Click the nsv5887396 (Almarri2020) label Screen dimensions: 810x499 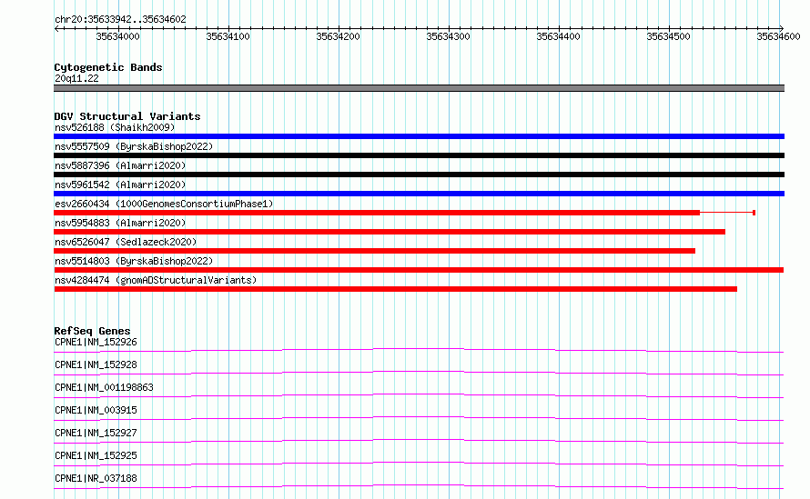click(120, 165)
